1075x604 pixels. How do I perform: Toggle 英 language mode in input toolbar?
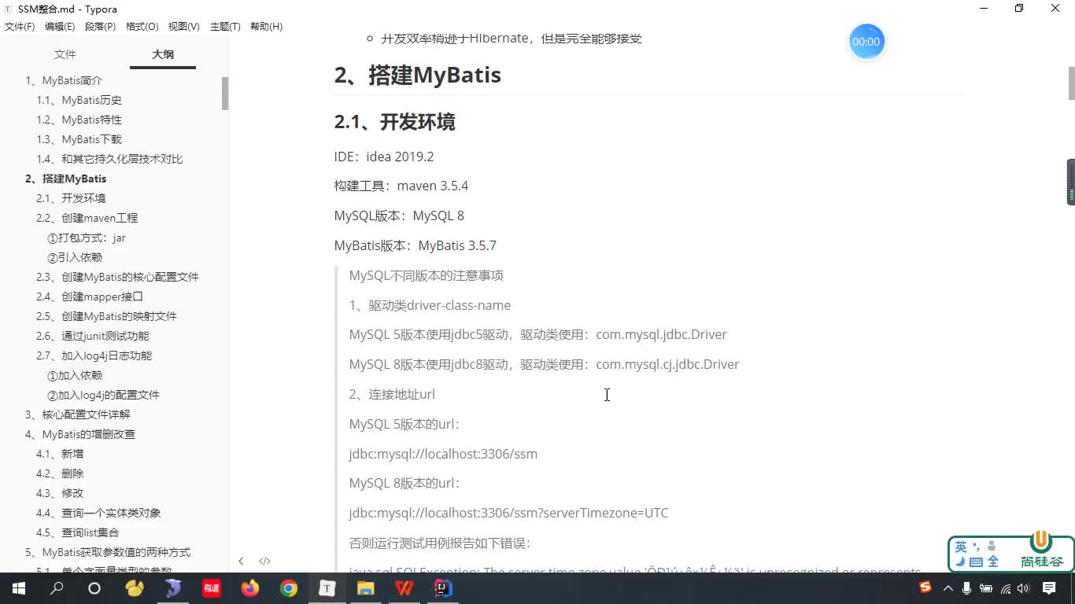pyautogui.click(x=961, y=547)
